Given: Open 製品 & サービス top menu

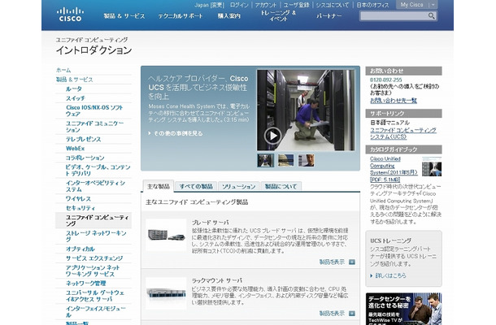Looking at the screenshot, I should tap(124, 15).
